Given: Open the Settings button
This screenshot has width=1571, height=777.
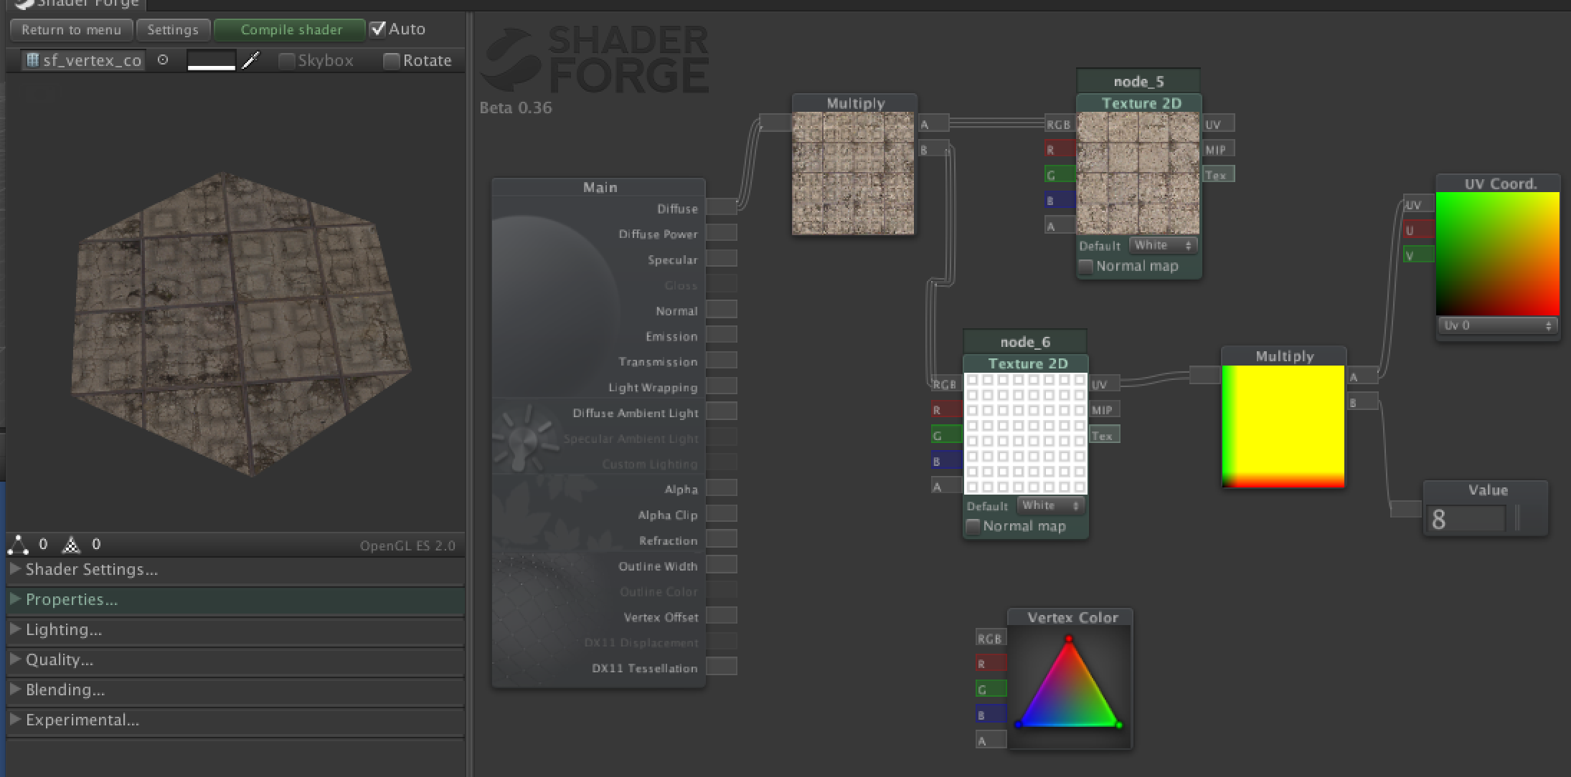Looking at the screenshot, I should [x=173, y=30].
